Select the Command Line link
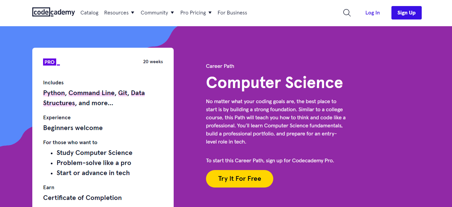The image size is (452, 207). point(91,93)
